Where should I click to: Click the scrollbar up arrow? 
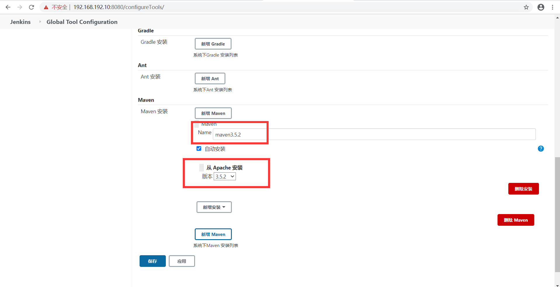point(557,18)
